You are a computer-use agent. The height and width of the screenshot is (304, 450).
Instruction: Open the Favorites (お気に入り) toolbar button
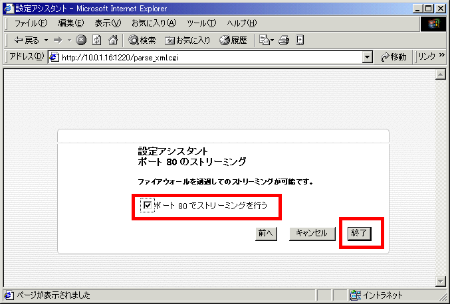pyautogui.click(x=187, y=40)
